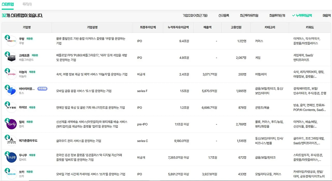Image resolution: width=332 pixels, height=181 pixels.
Task: Click the series F stage cell
Action: (142, 91)
